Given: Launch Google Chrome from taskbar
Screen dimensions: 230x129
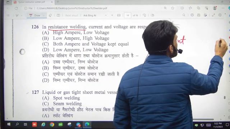Looking at the screenshot, I should 52,124.
